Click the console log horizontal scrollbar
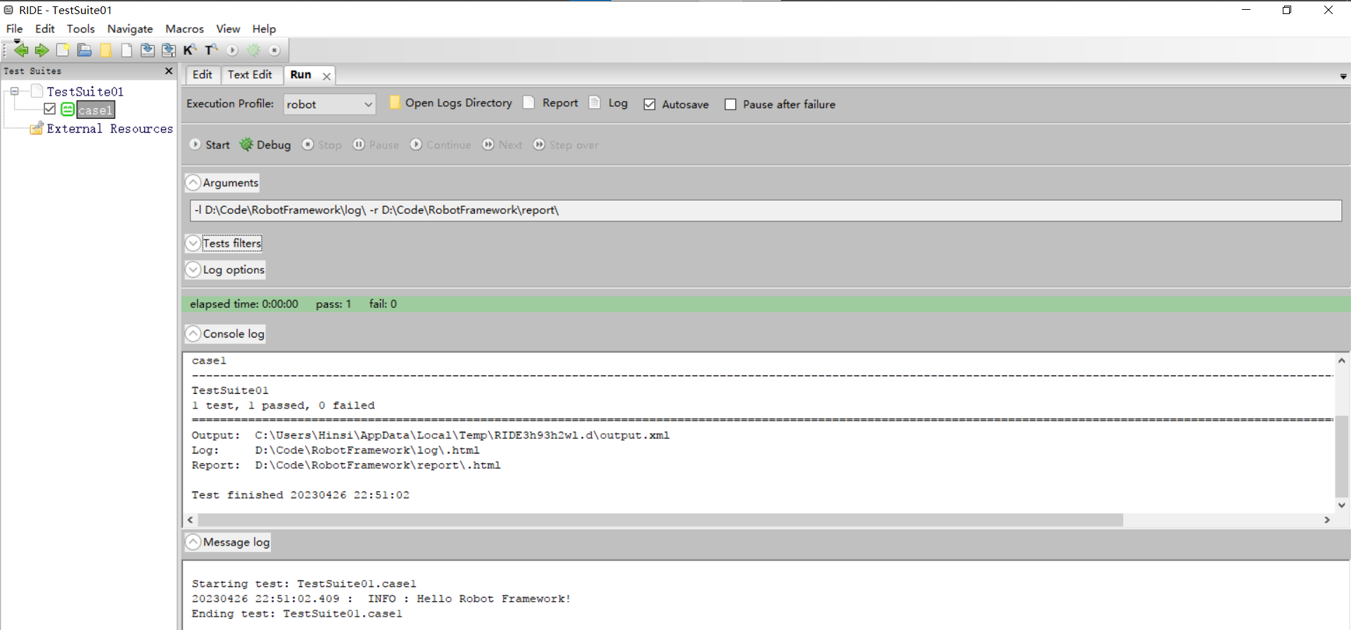Screen dimensions: 1351x630 coord(660,520)
